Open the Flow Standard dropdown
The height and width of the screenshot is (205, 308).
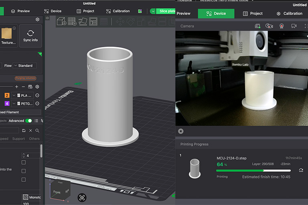(25, 66)
